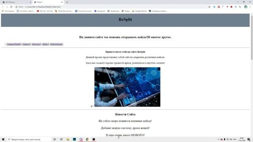Open the Wheel Decide bookmark
Image resolution: width=253 pixels, height=142 pixels.
64,11
